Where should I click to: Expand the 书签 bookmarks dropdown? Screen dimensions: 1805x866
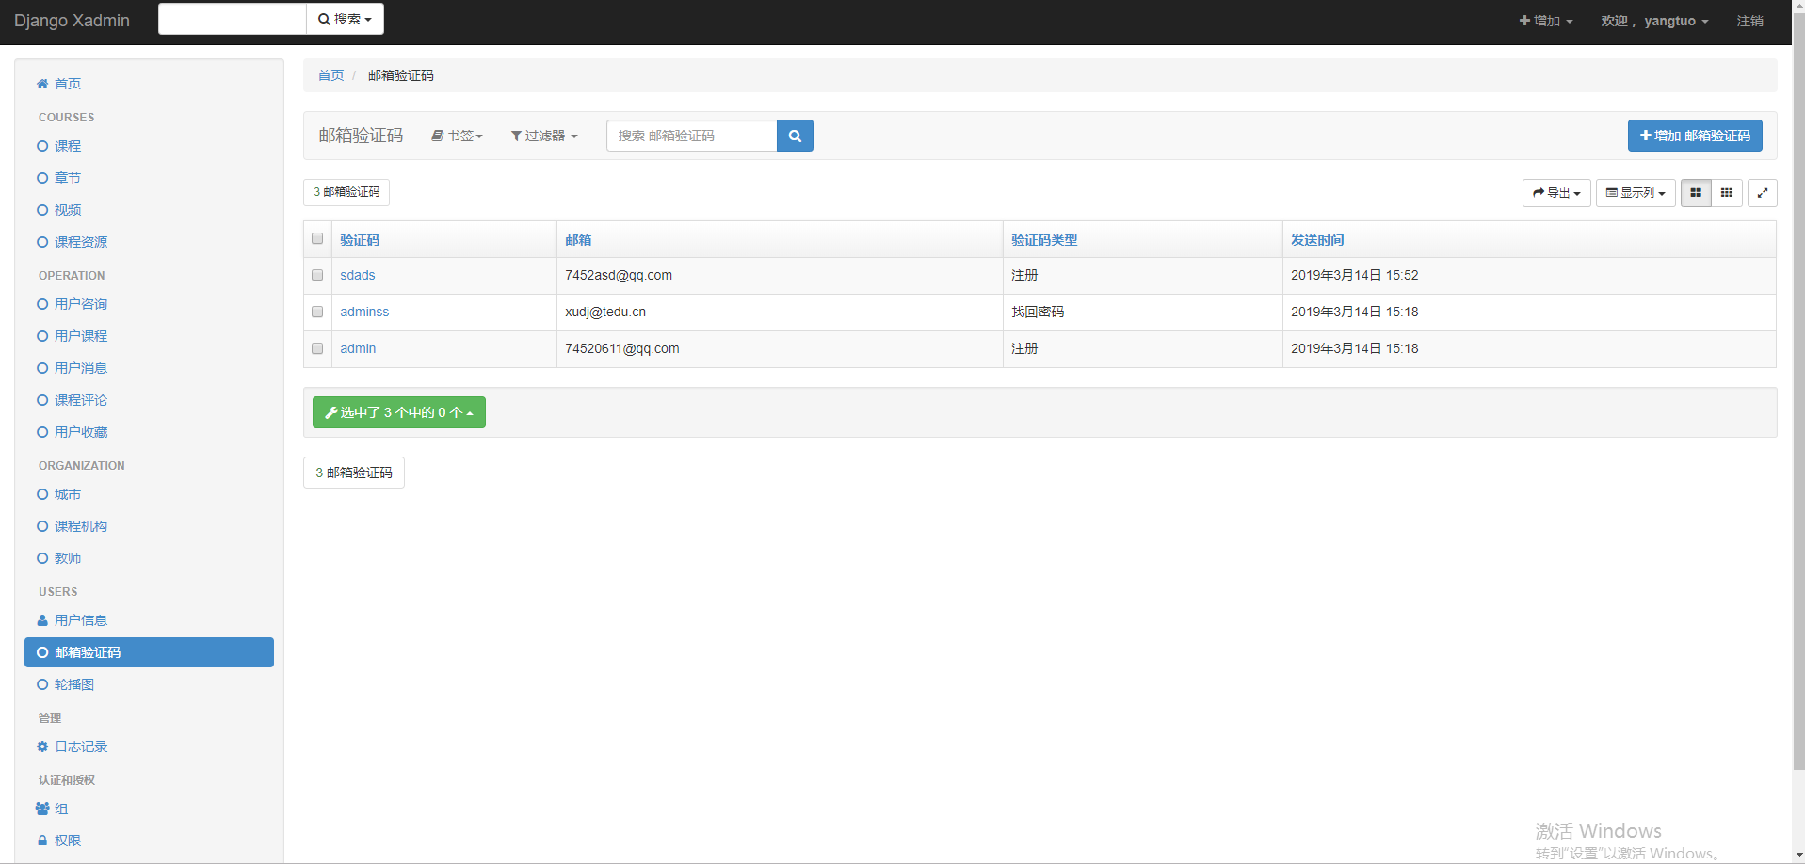point(457,136)
